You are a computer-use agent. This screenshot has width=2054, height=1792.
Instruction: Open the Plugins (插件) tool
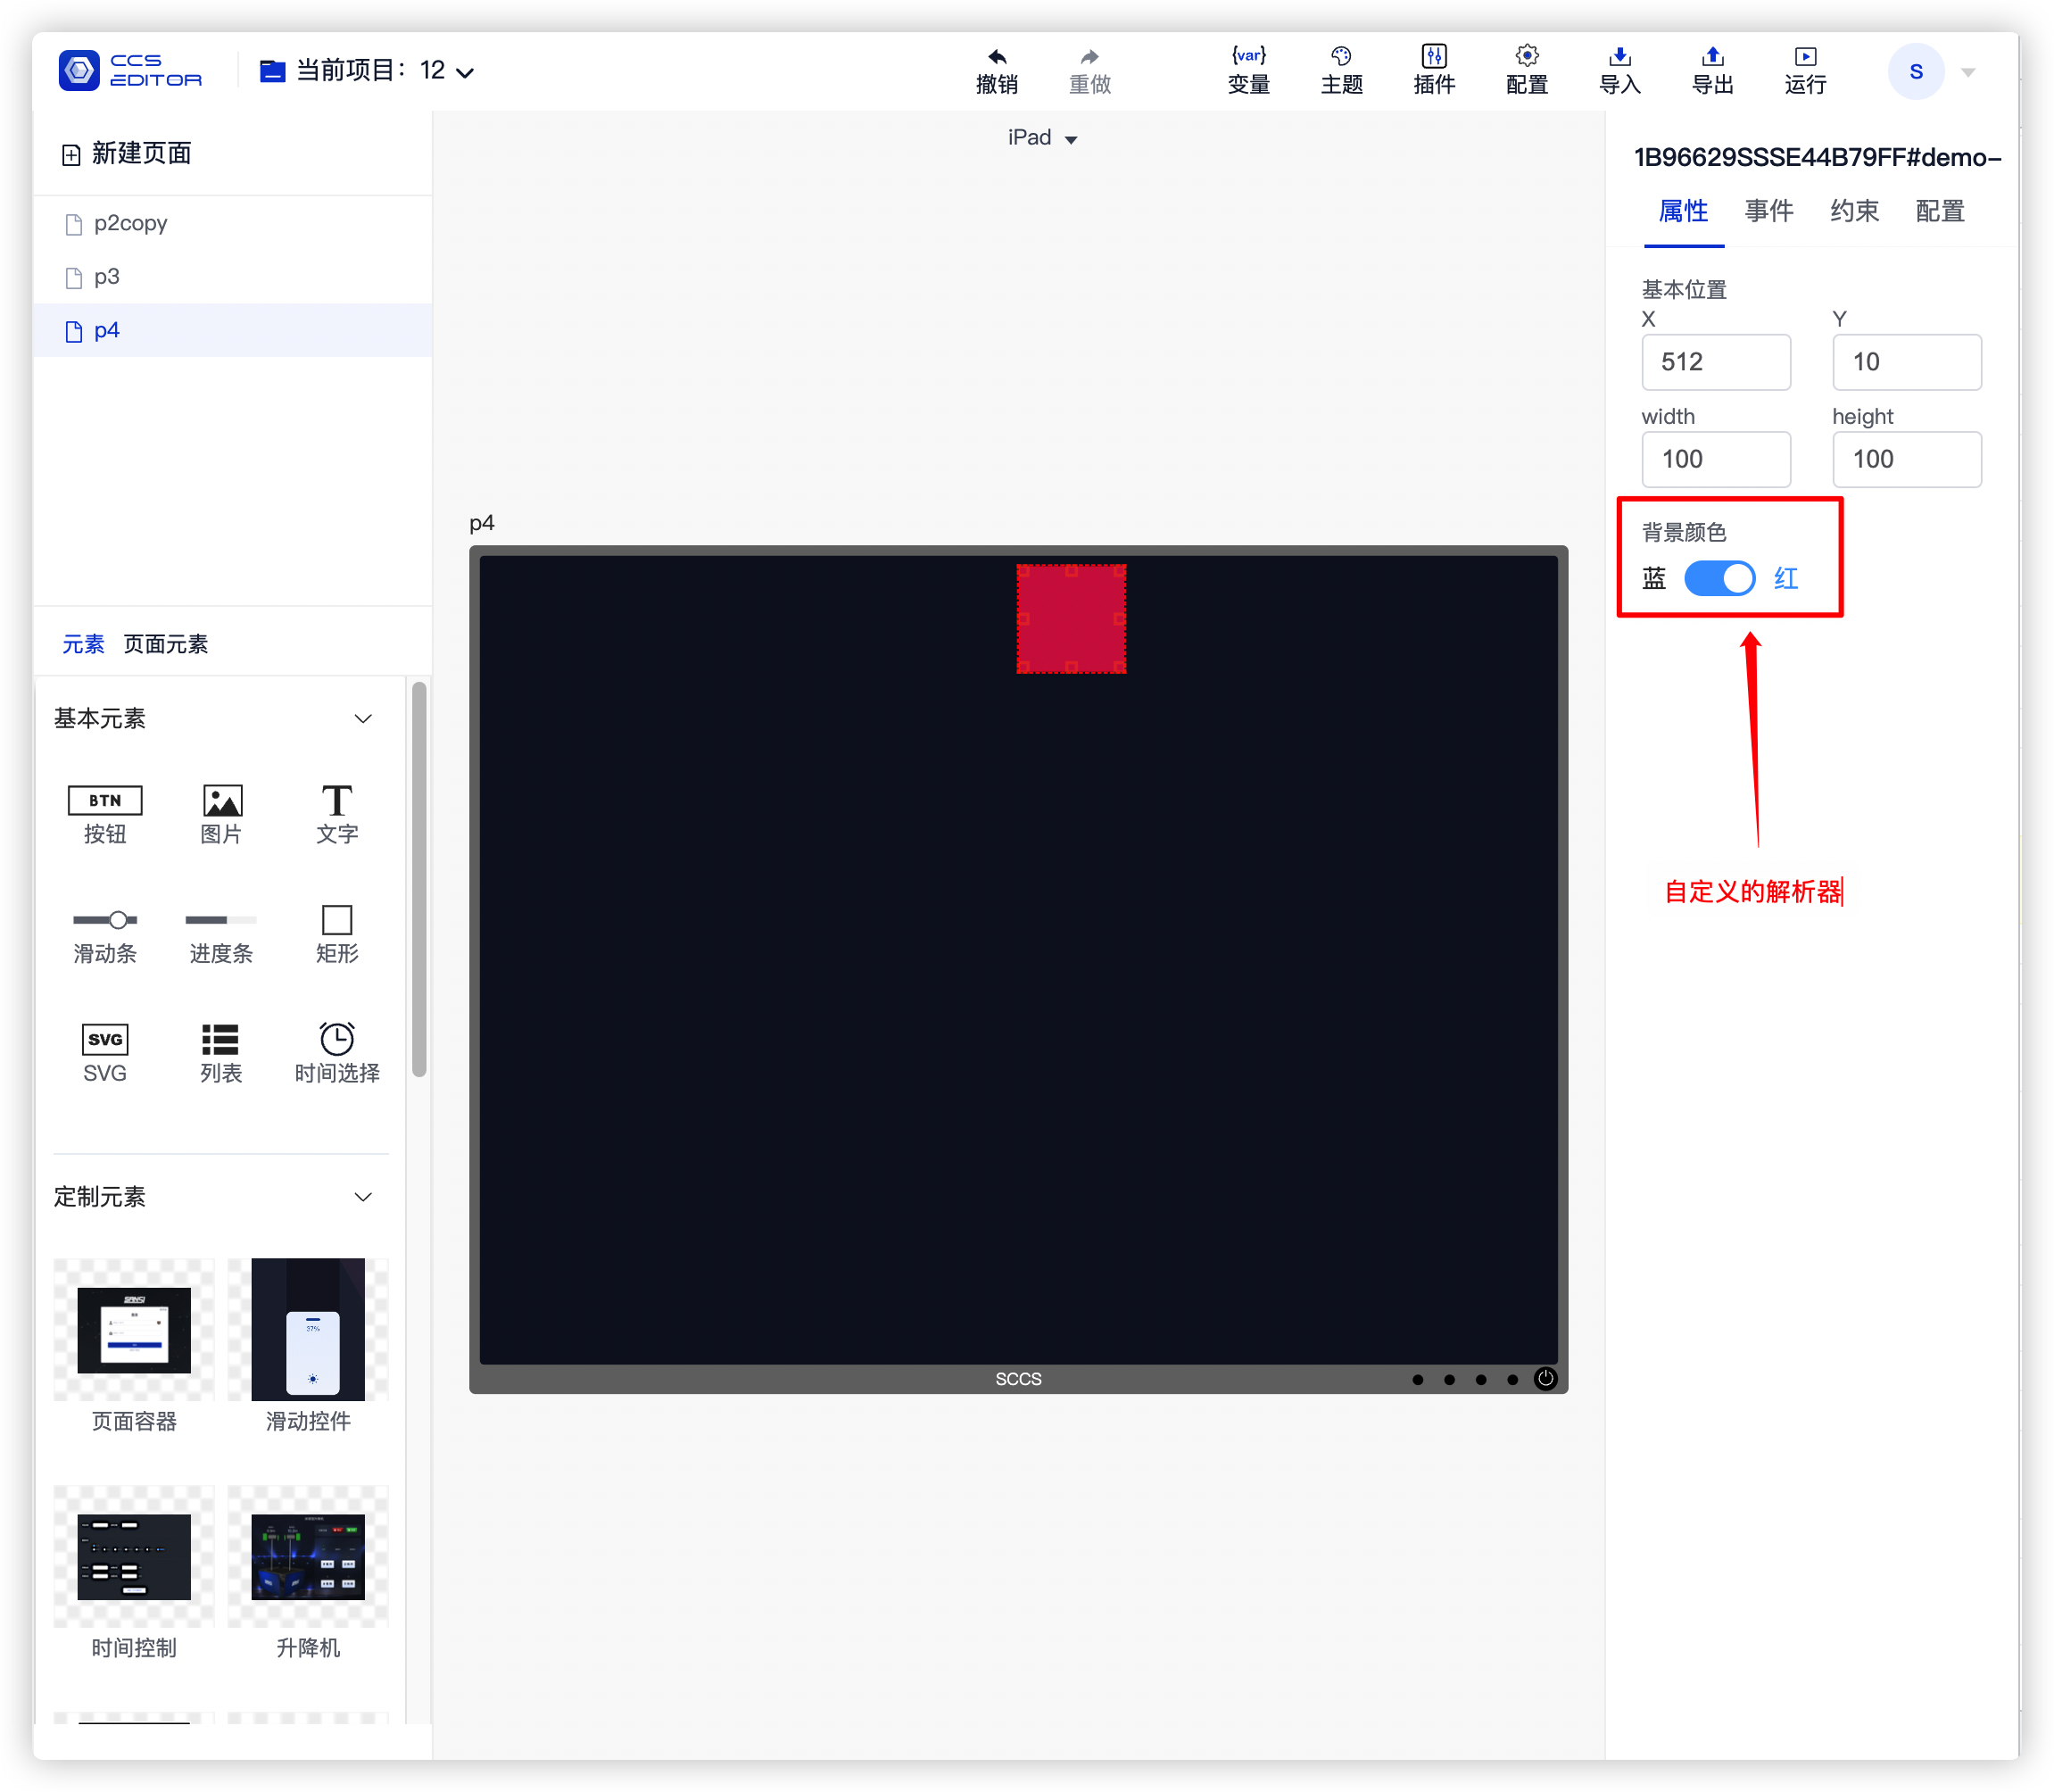coord(1434,70)
